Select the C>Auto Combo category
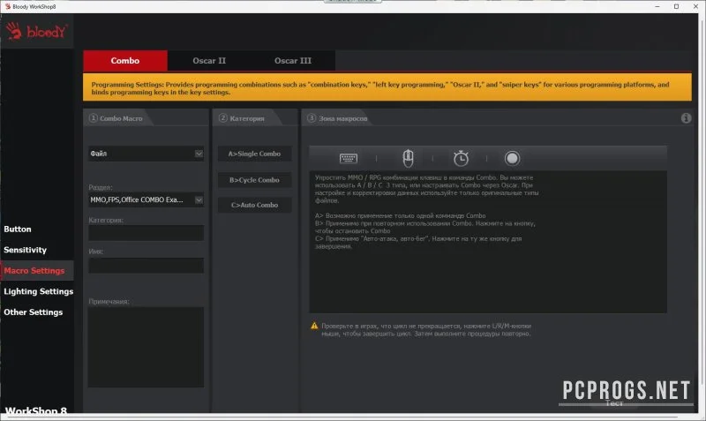 click(x=254, y=205)
